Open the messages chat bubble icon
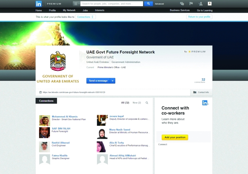 point(182,4)
